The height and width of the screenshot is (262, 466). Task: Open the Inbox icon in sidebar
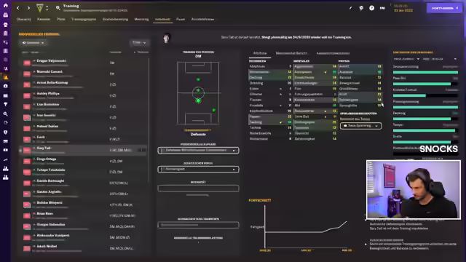5,15
